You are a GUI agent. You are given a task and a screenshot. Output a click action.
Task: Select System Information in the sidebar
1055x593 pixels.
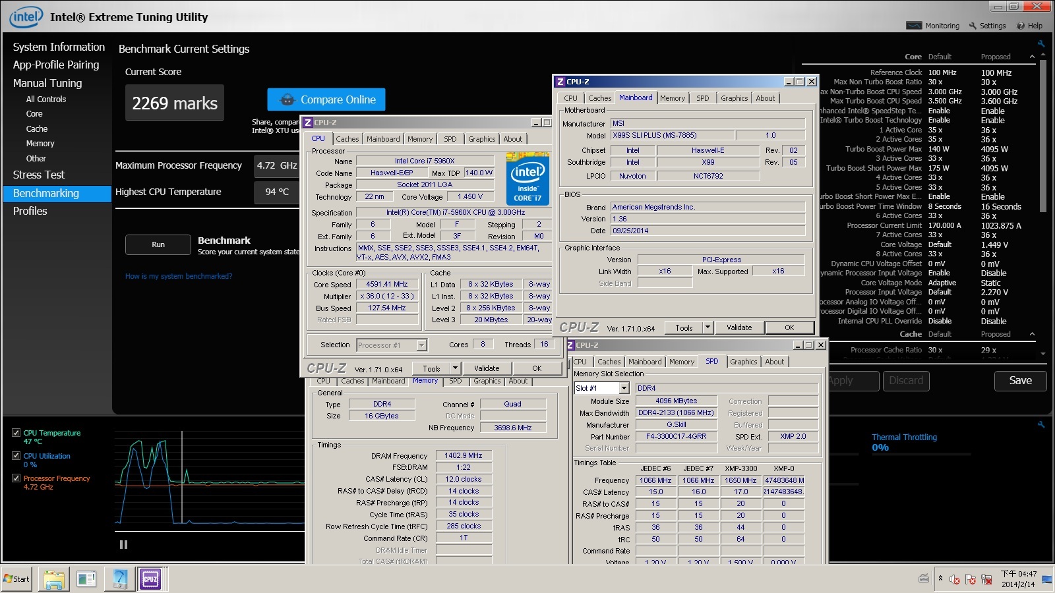point(59,47)
